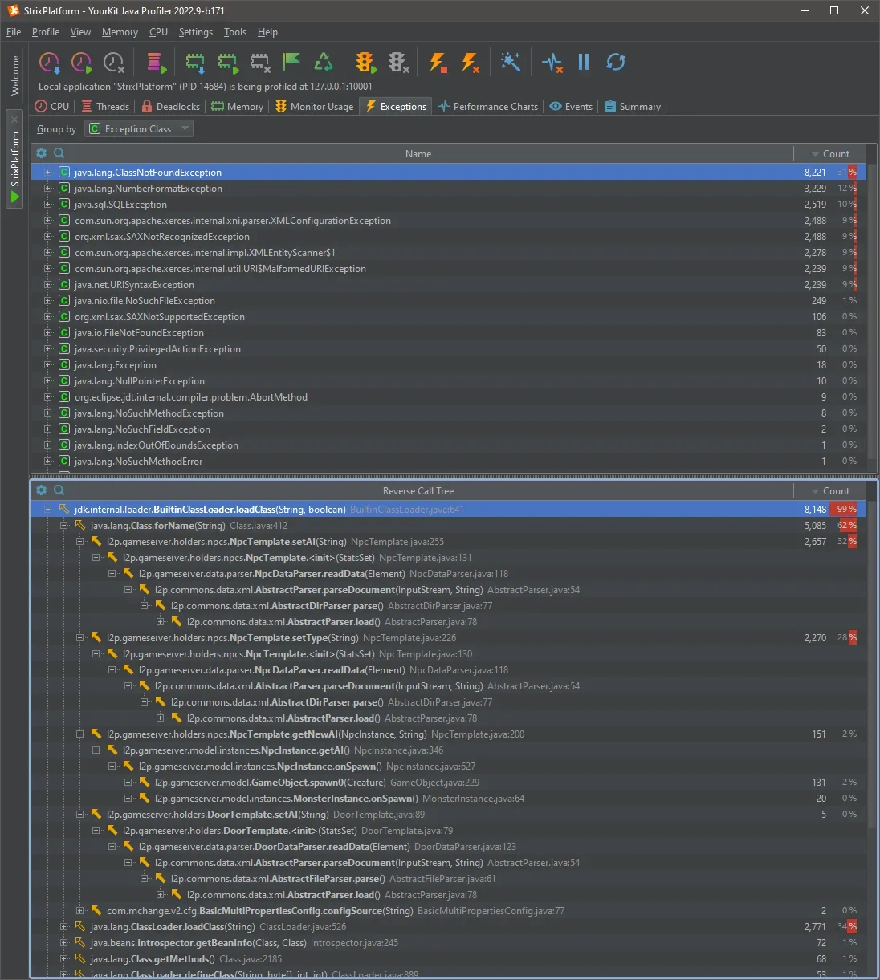The width and height of the screenshot is (880, 980).
Task: Expand java.net.URISyntaxException row
Action: 48,285
